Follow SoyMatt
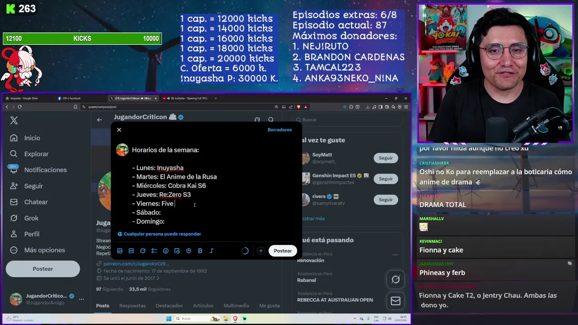578x325 pixels. tap(386, 158)
